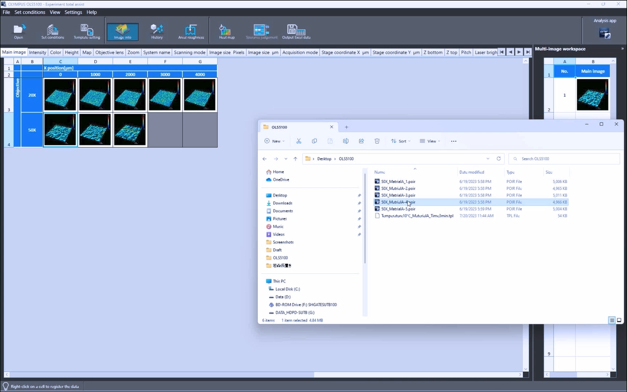The width and height of the screenshot is (627, 392).
Task: Open Screenshots folder in the Explorer sidebar
Action: pyautogui.click(x=283, y=242)
